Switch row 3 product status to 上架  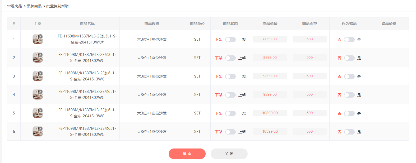230,76
